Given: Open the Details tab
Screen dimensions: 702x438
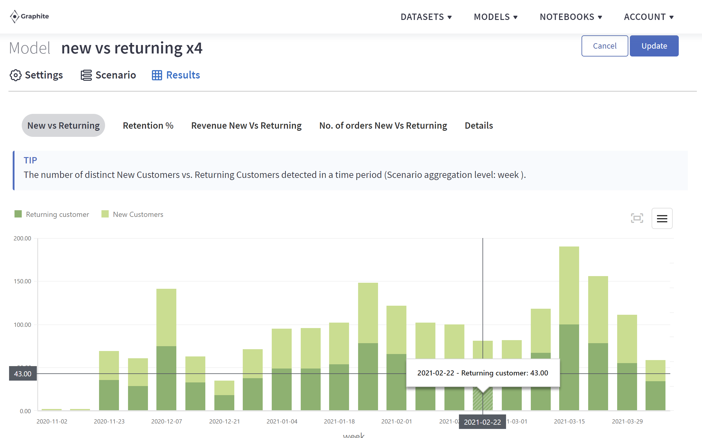Looking at the screenshot, I should (479, 125).
